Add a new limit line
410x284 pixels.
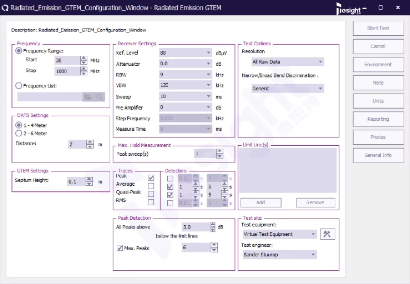[261, 203]
